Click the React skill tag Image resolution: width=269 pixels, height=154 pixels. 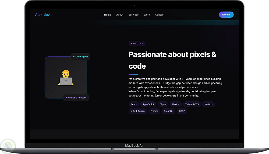134,104
